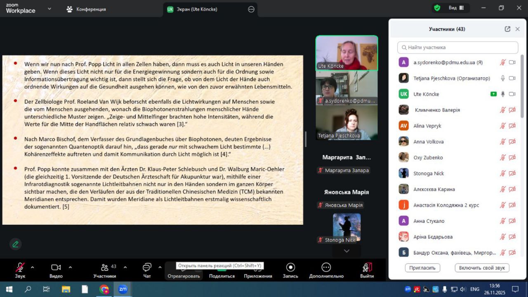
Task: Open the Chat panel icon
Action: tap(147, 267)
